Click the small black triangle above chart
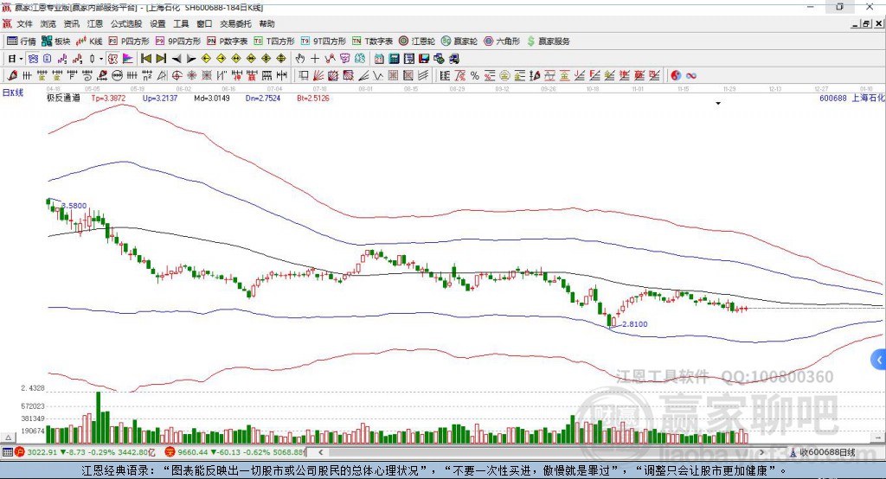The width and height of the screenshot is (886, 479). (718, 104)
